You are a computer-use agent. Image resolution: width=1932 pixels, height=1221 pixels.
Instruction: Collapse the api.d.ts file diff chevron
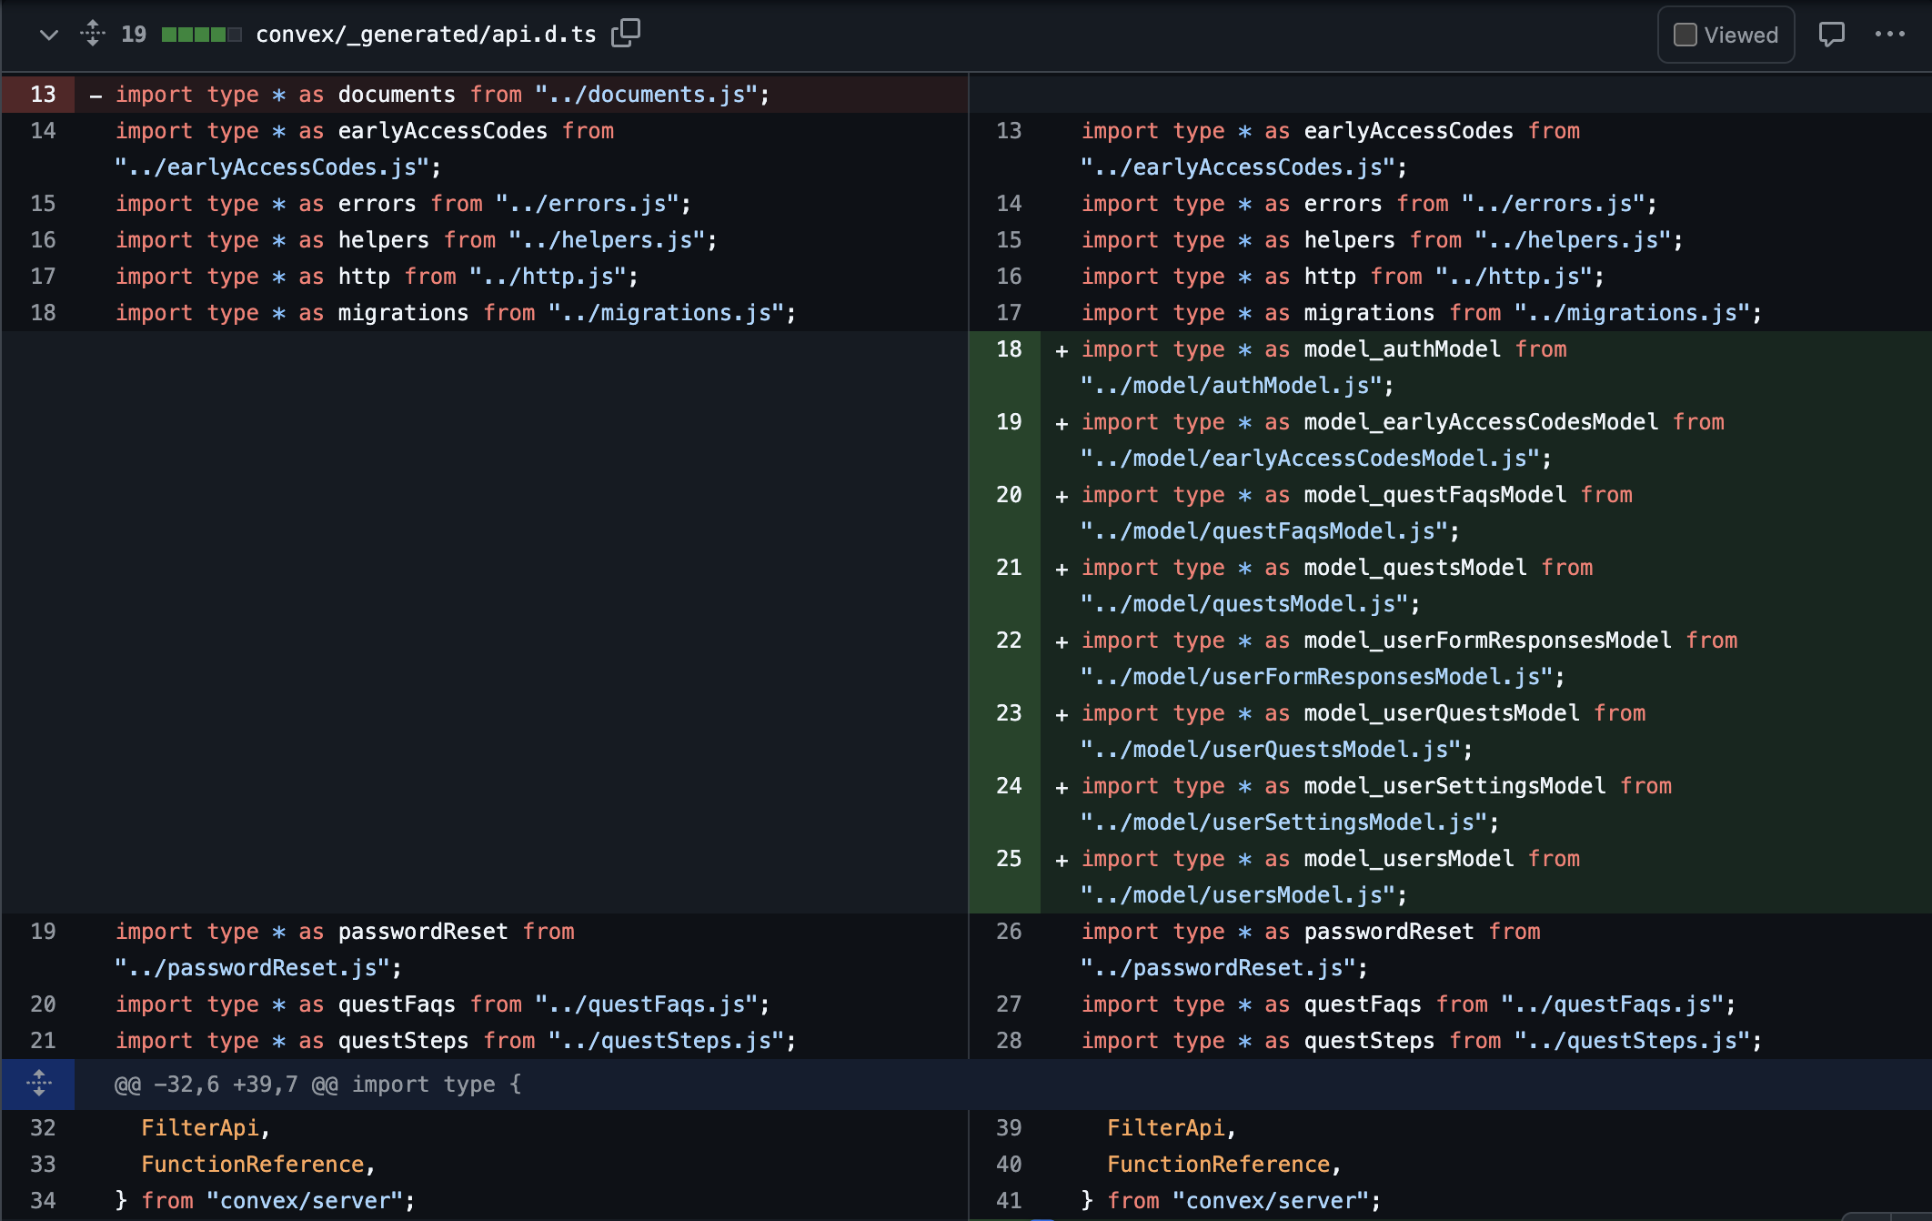pos(49,35)
